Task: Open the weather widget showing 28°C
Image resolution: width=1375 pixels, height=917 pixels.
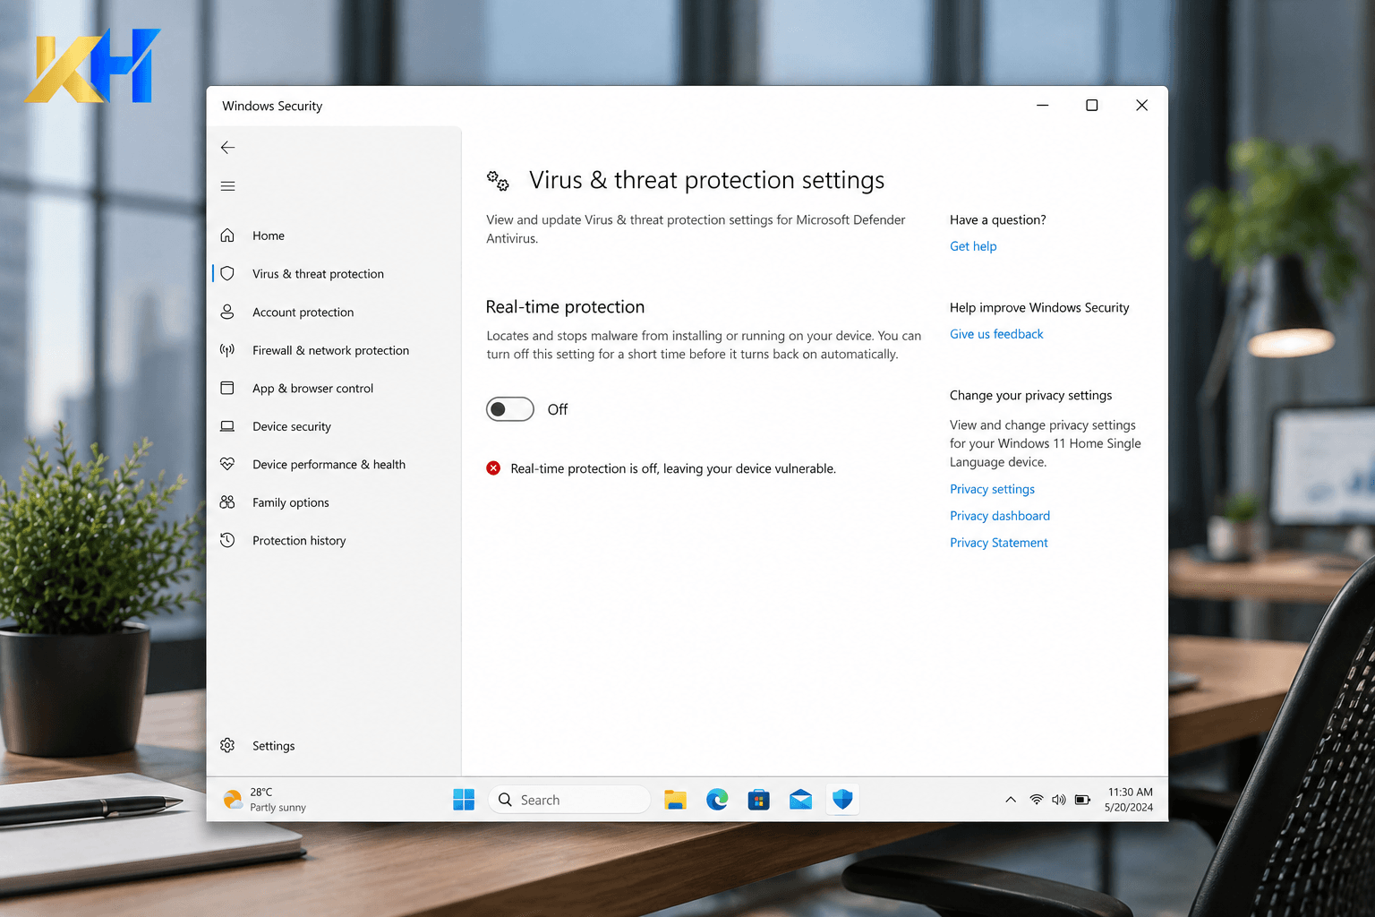Action: [265, 800]
